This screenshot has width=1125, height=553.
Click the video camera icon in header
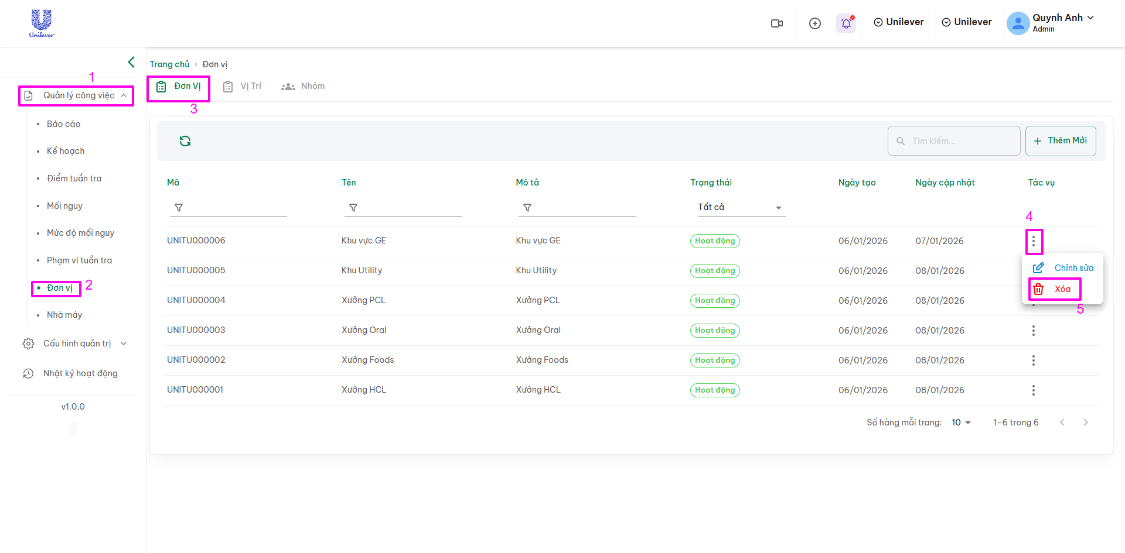pos(777,23)
